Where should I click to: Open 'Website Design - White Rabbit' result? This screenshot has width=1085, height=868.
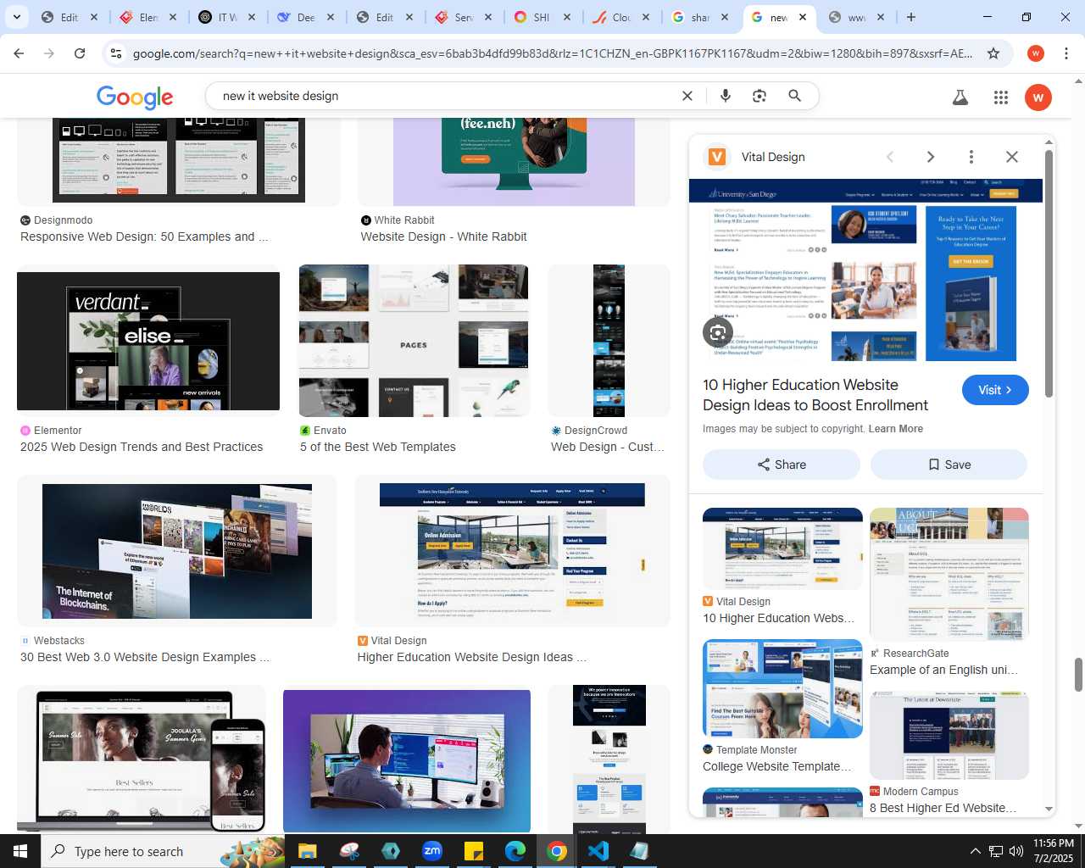(443, 236)
